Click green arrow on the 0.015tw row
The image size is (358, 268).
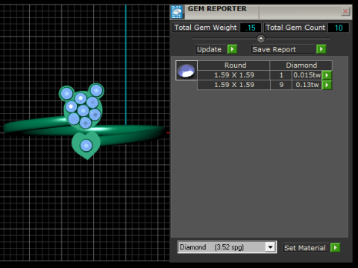pyautogui.click(x=327, y=75)
